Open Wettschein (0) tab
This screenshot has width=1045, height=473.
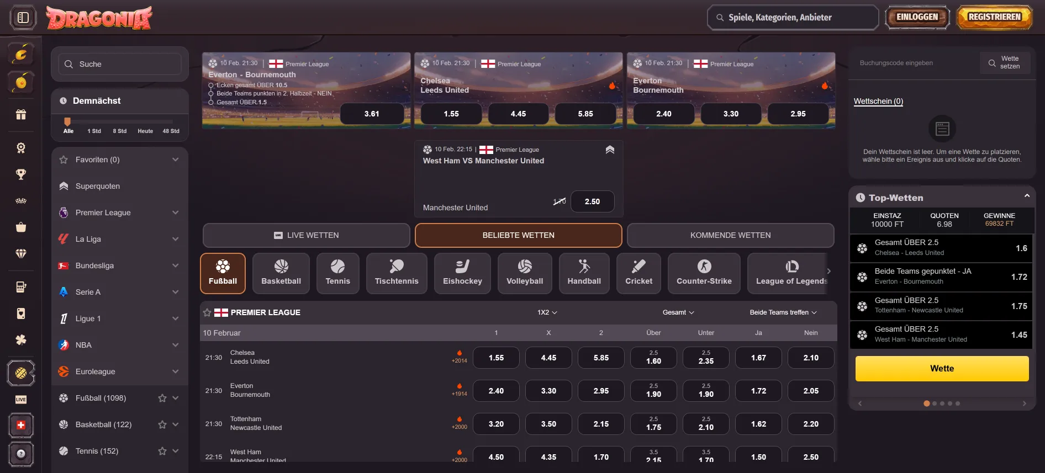click(878, 101)
